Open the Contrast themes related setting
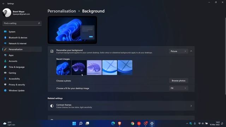226x127 pixels. click(x=121, y=106)
